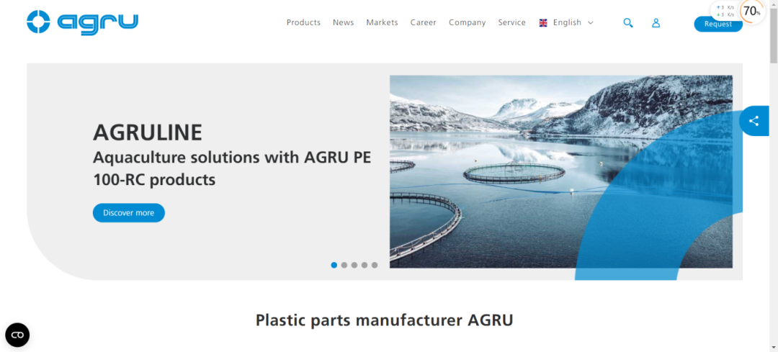Open the Markets menu

coord(382,23)
